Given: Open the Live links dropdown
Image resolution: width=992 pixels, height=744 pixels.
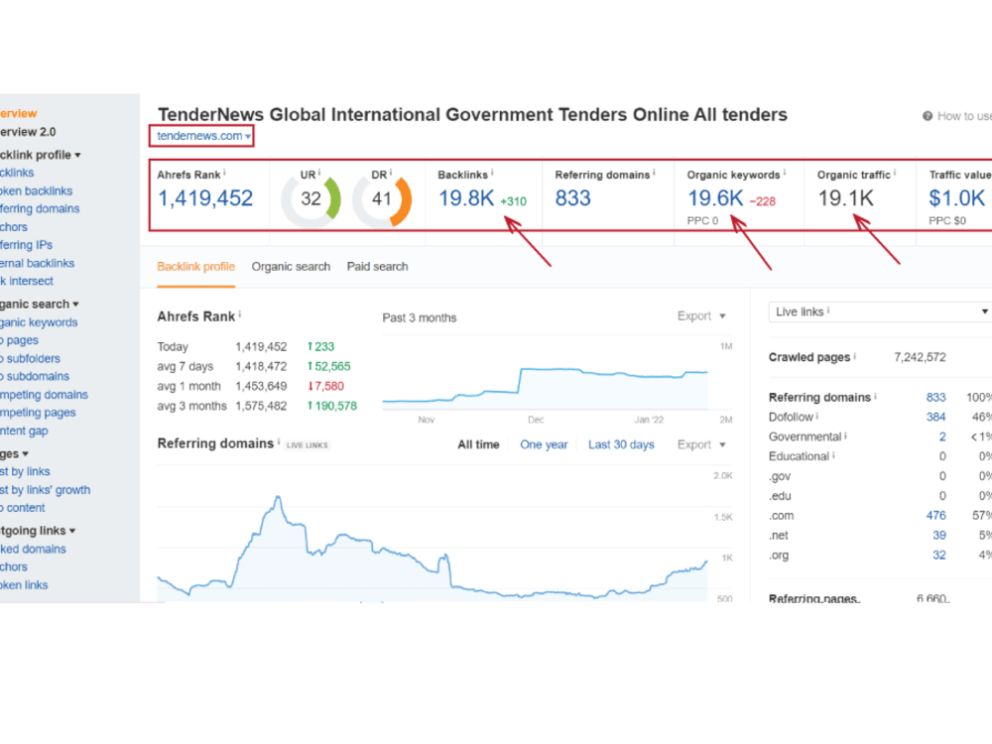Looking at the screenshot, I should (x=879, y=311).
